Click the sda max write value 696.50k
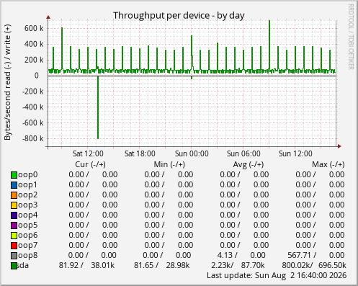The height and width of the screenshot is (286, 358). coord(332,265)
